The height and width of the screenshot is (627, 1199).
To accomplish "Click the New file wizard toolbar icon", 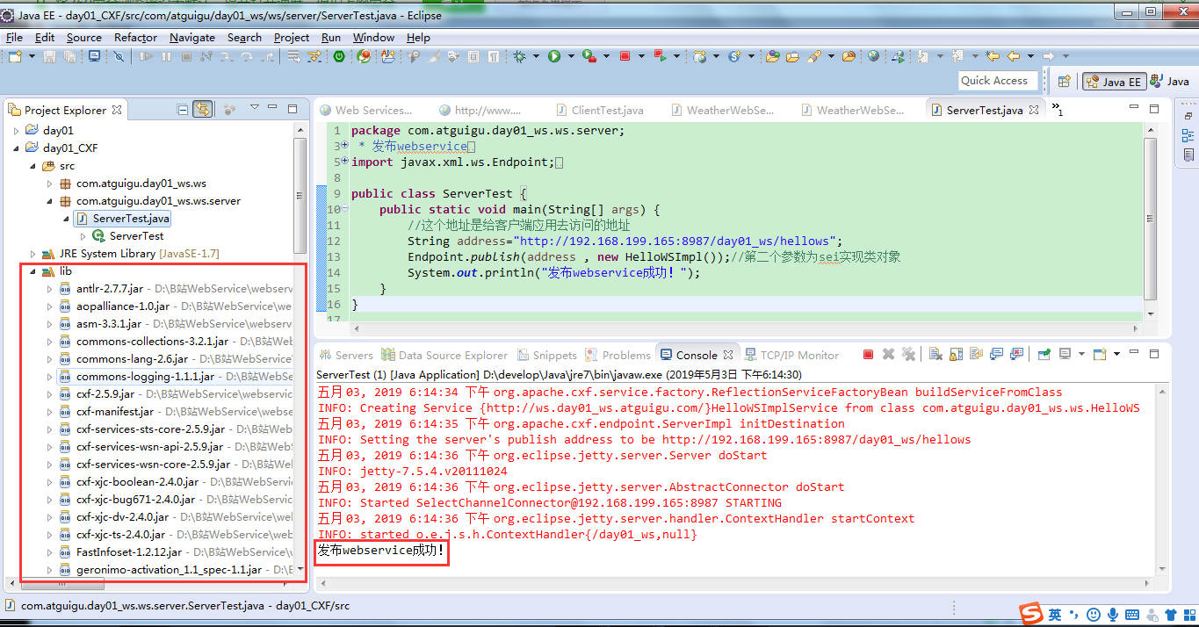I will coord(15,56).
